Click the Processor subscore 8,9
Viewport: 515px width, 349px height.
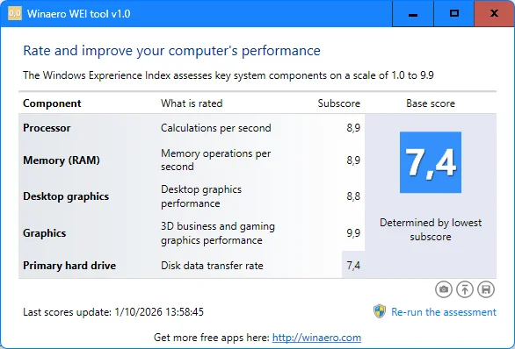point(353,128)
